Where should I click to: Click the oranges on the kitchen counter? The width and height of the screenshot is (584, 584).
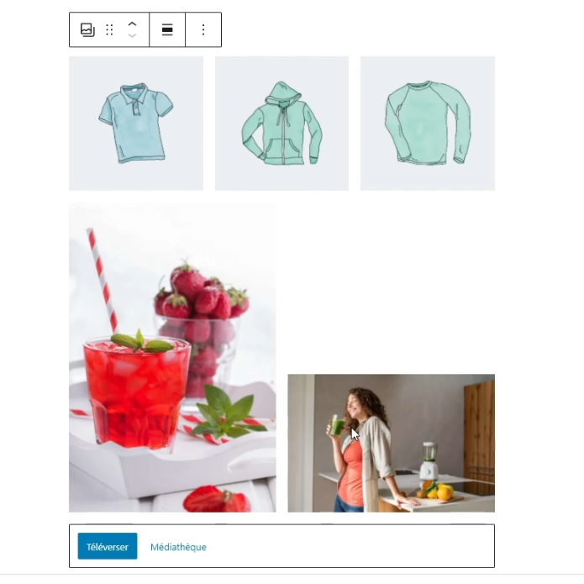pyautogui.click(x=439, y=491)
